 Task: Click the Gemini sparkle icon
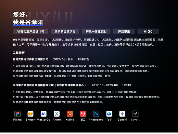click(x=122, y=114)
